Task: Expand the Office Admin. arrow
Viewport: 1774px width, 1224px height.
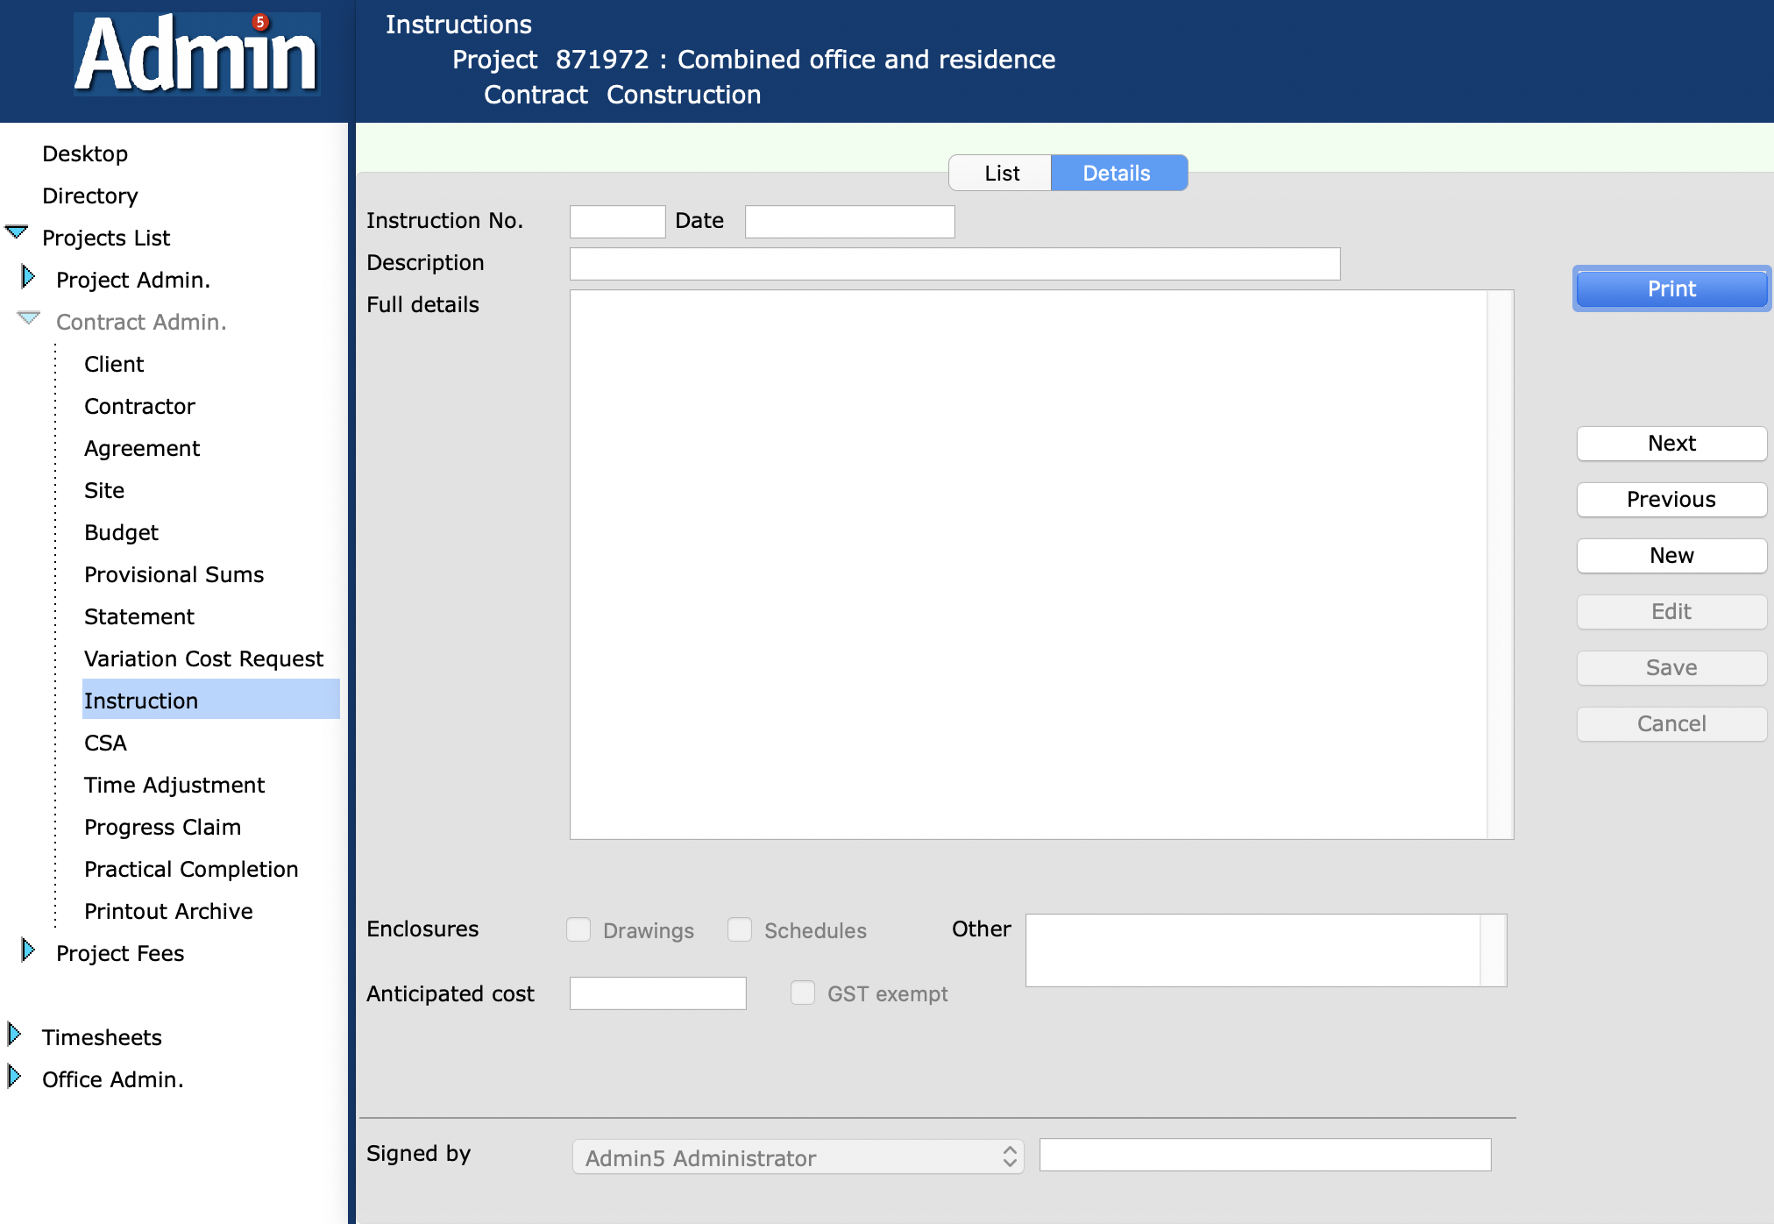Action: pyautogui.click(x=14, y=1077)
